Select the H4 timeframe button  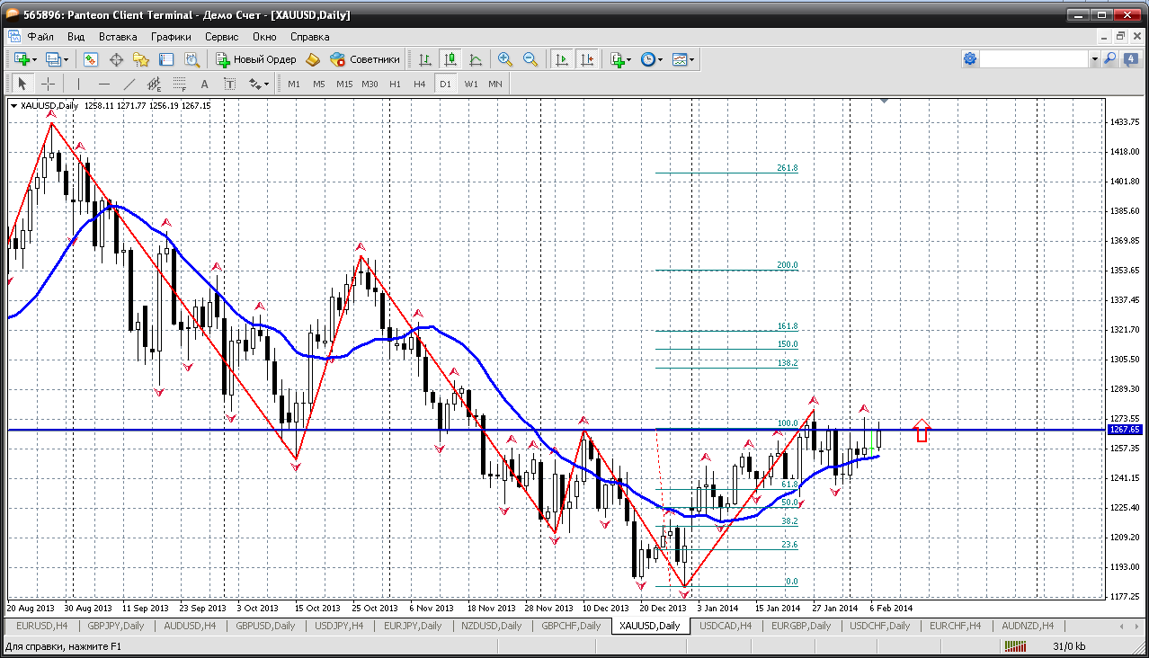420,84
